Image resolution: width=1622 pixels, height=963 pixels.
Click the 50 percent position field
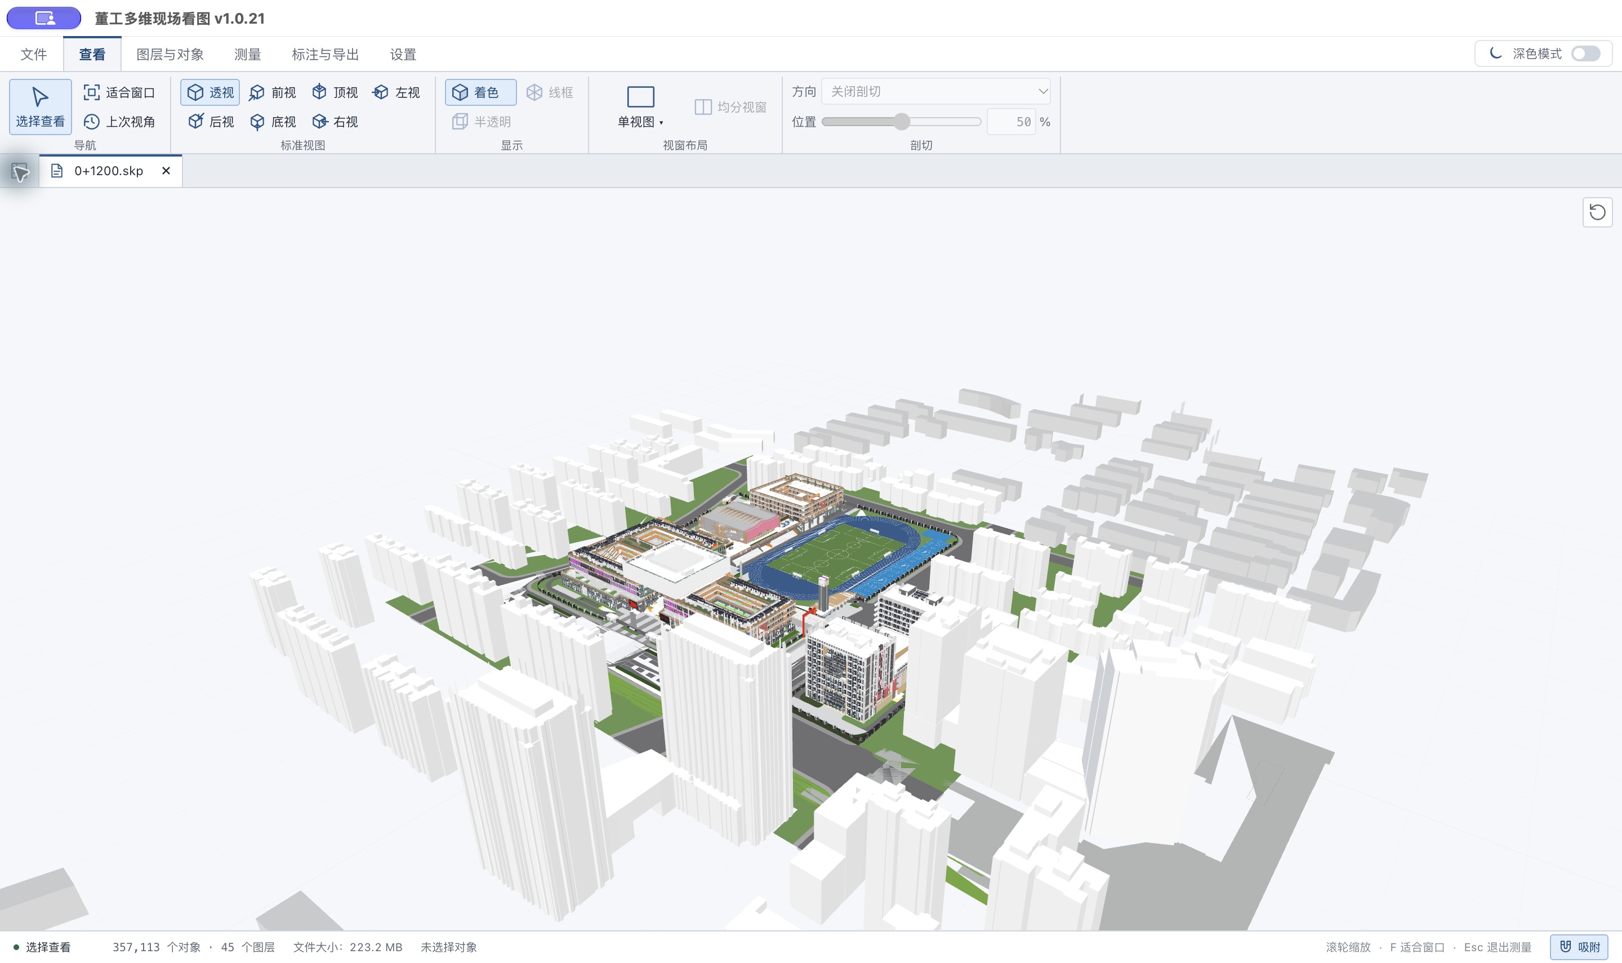1011,121
